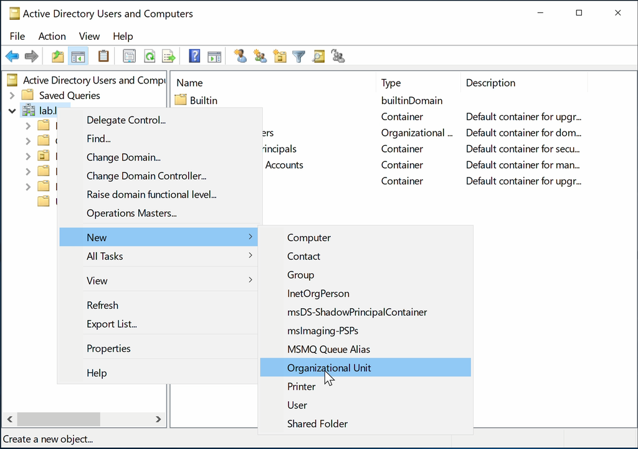Screen dimensions: 638x449
Task: Open Properties using the toolbar sheet icon
Action: 129,56
